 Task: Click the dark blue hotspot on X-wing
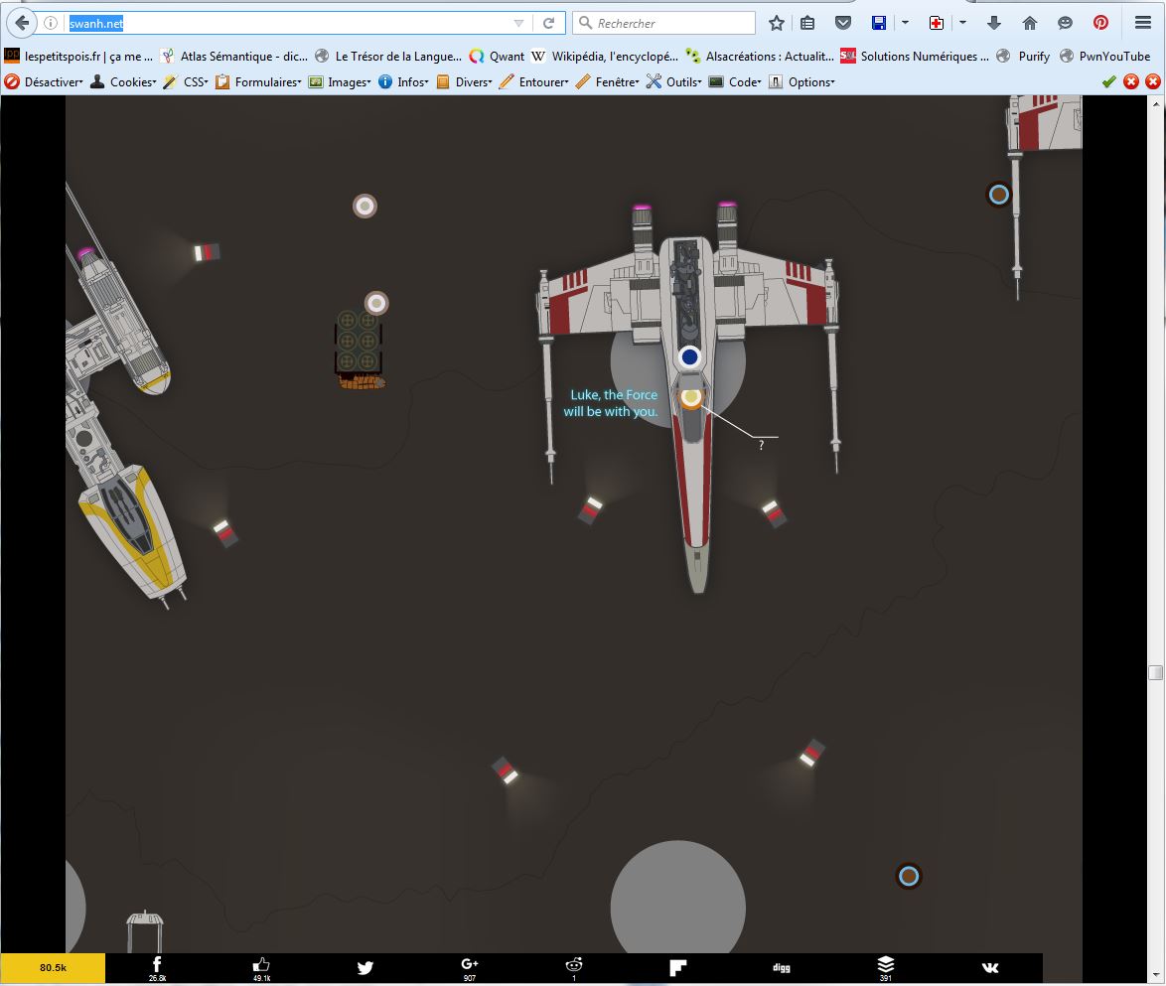pos(689,356)
